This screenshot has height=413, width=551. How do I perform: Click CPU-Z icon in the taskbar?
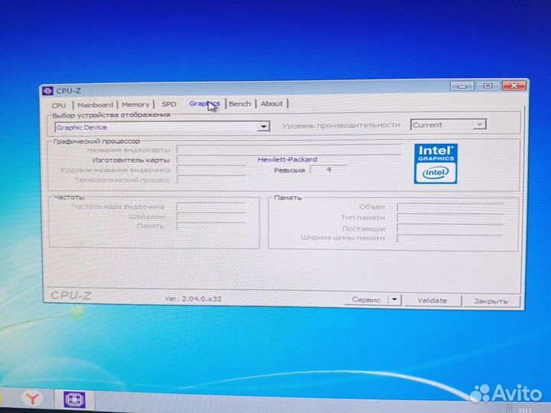click(74, 400)
